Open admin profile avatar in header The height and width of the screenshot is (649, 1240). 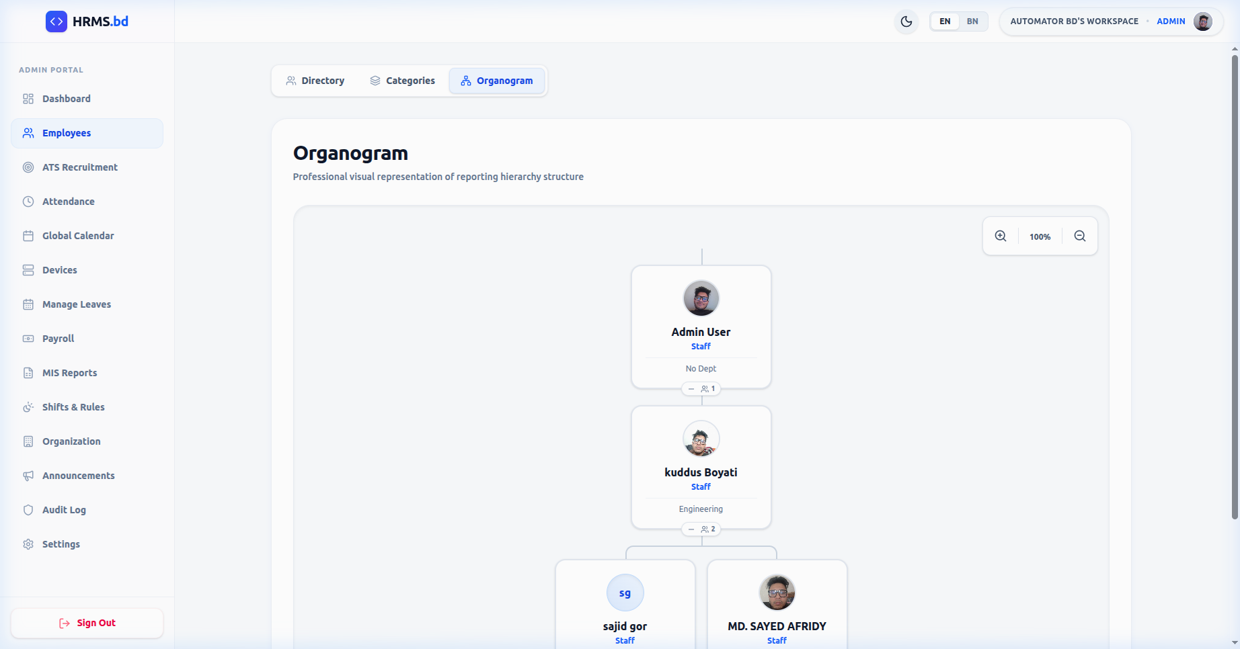(x=1203, y=21)
